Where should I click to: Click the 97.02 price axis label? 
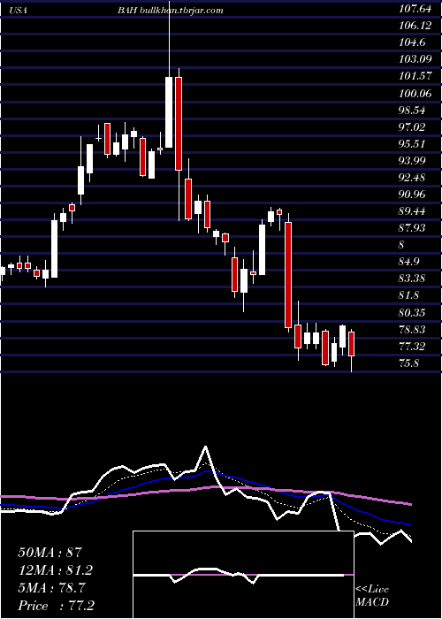pos(413,126)
